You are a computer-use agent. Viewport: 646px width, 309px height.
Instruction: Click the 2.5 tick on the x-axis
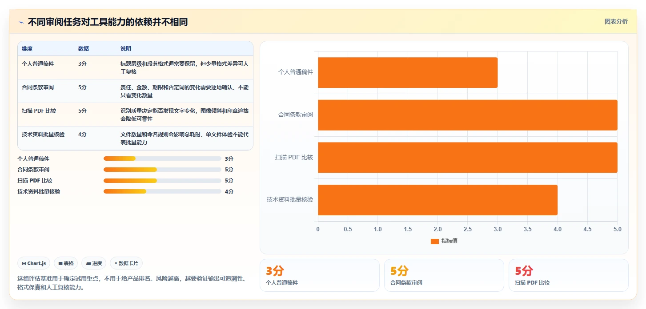pos(468,230)
